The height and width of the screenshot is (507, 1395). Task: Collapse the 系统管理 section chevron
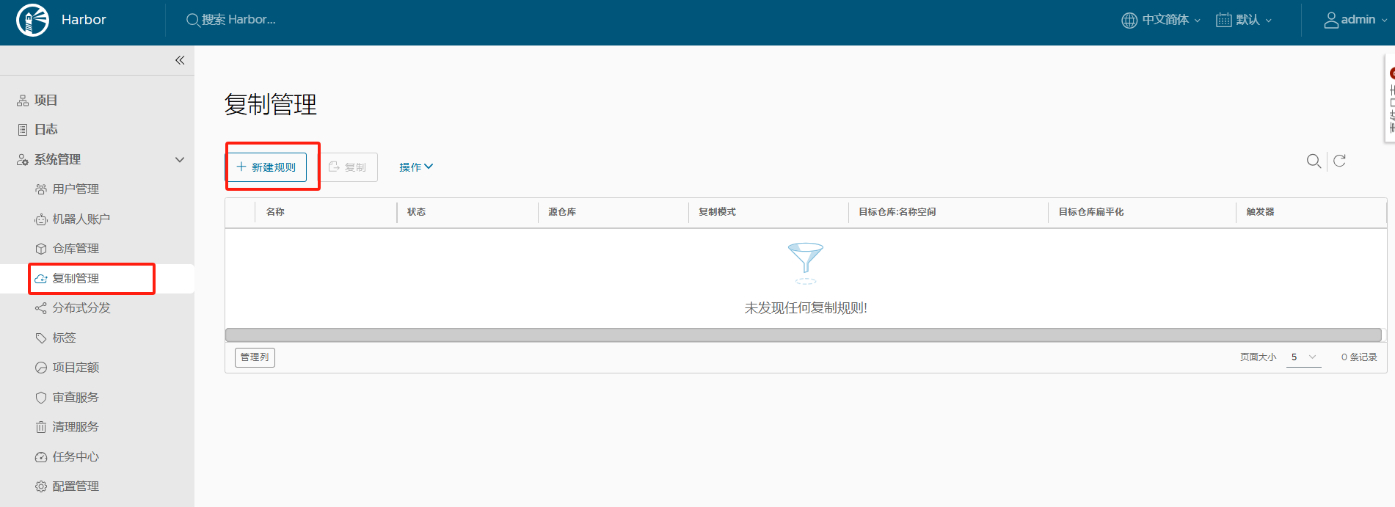[180, 160]
